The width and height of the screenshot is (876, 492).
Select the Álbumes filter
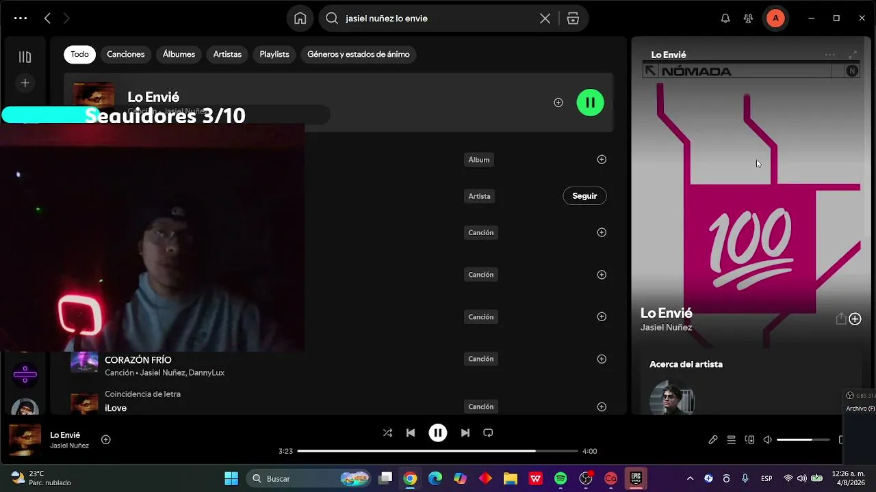point(179,54)
